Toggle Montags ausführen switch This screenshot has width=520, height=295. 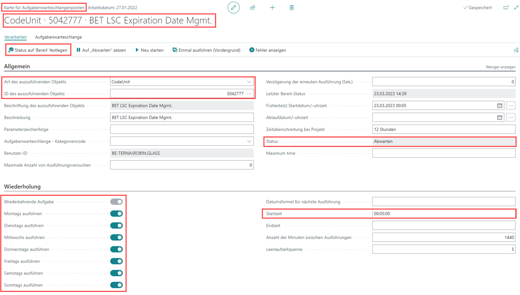[x=116, y=214]
